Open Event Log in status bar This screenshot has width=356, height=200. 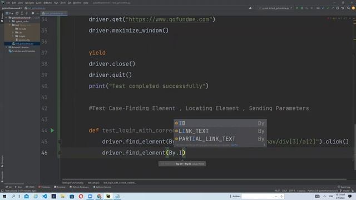(x=344, y=187)
